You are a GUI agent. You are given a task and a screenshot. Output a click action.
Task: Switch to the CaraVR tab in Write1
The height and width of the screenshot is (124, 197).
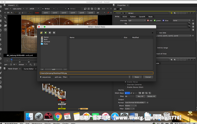[142, 17]
